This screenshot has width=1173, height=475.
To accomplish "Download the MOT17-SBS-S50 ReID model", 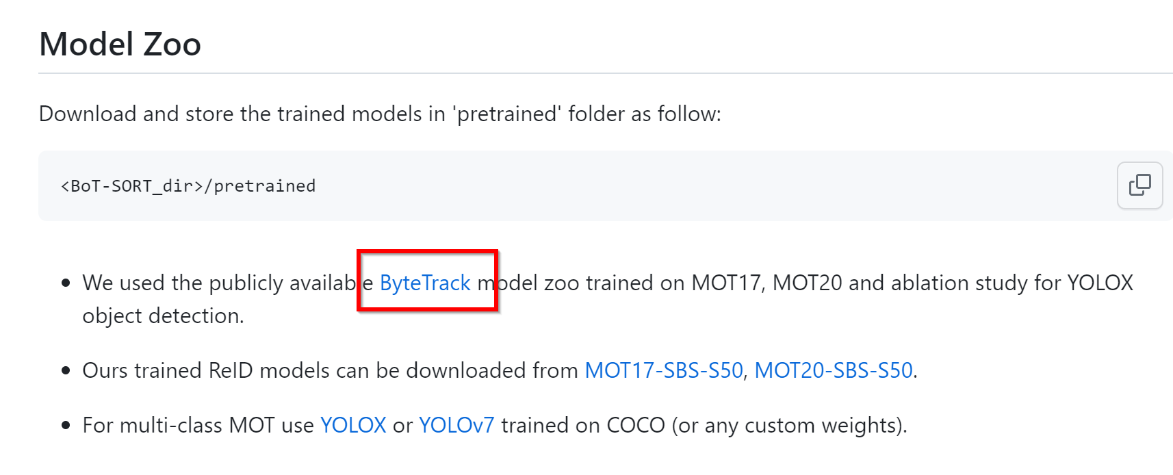I will (664, 370).
